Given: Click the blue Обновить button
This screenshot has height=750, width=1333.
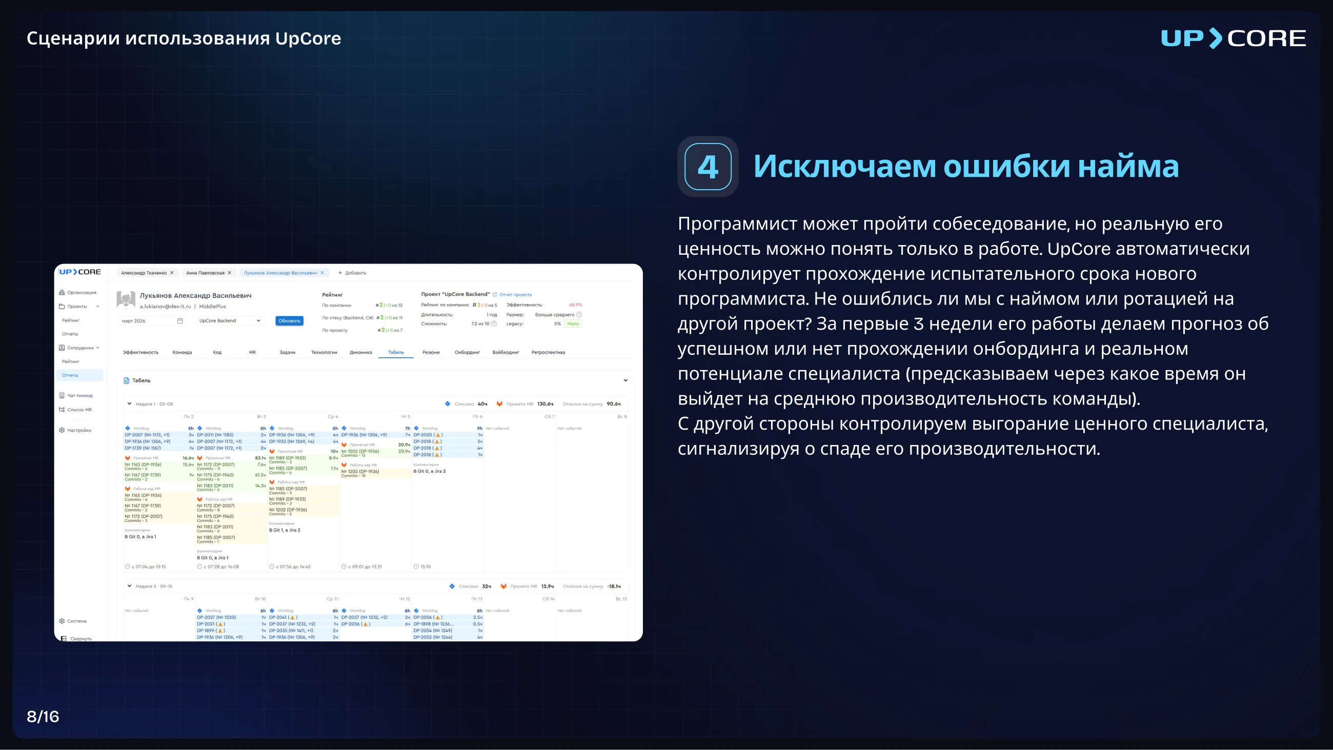Looking at the screenshot, I should pyautogui.click(x=289, y=321).
